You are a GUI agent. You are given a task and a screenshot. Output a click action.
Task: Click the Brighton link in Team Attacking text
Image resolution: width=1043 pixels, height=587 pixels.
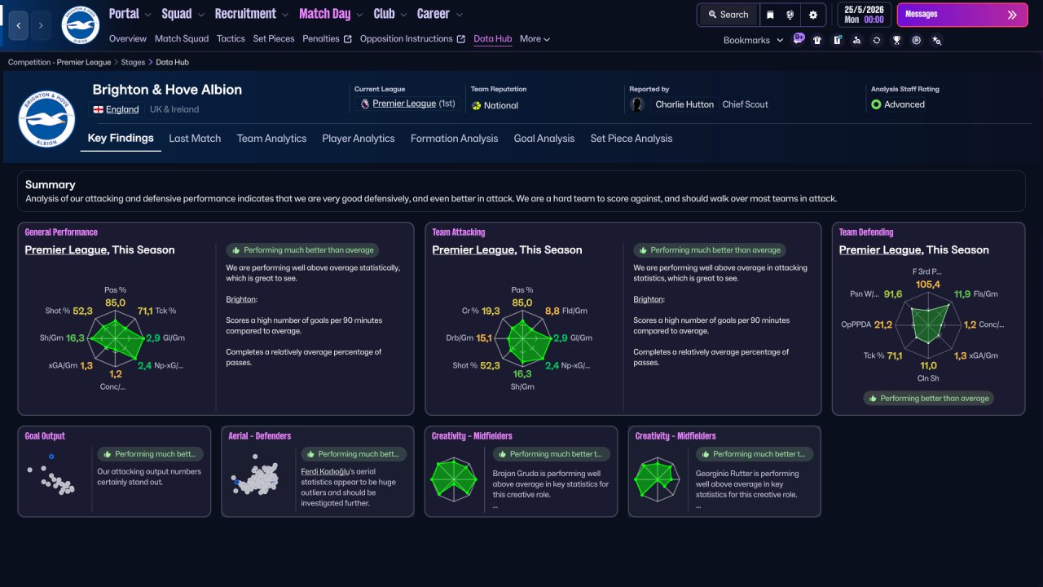(x=649, y=299)
